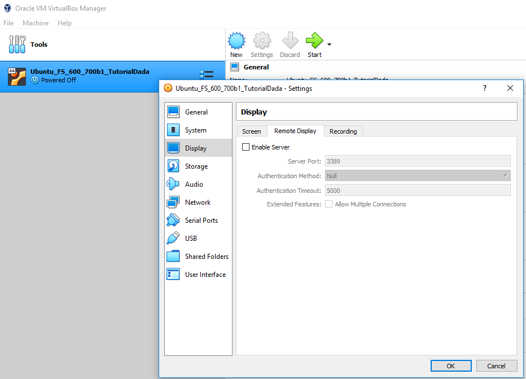The height and width of the screenshot is (379, 526).
Task: Open the Audio settings category
Action: click(194, 184)
